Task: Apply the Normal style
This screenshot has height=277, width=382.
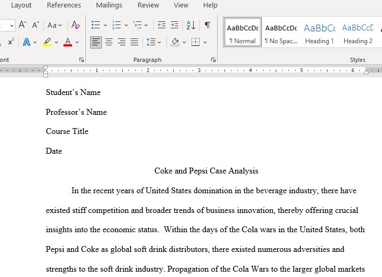Action: (243, 32)
